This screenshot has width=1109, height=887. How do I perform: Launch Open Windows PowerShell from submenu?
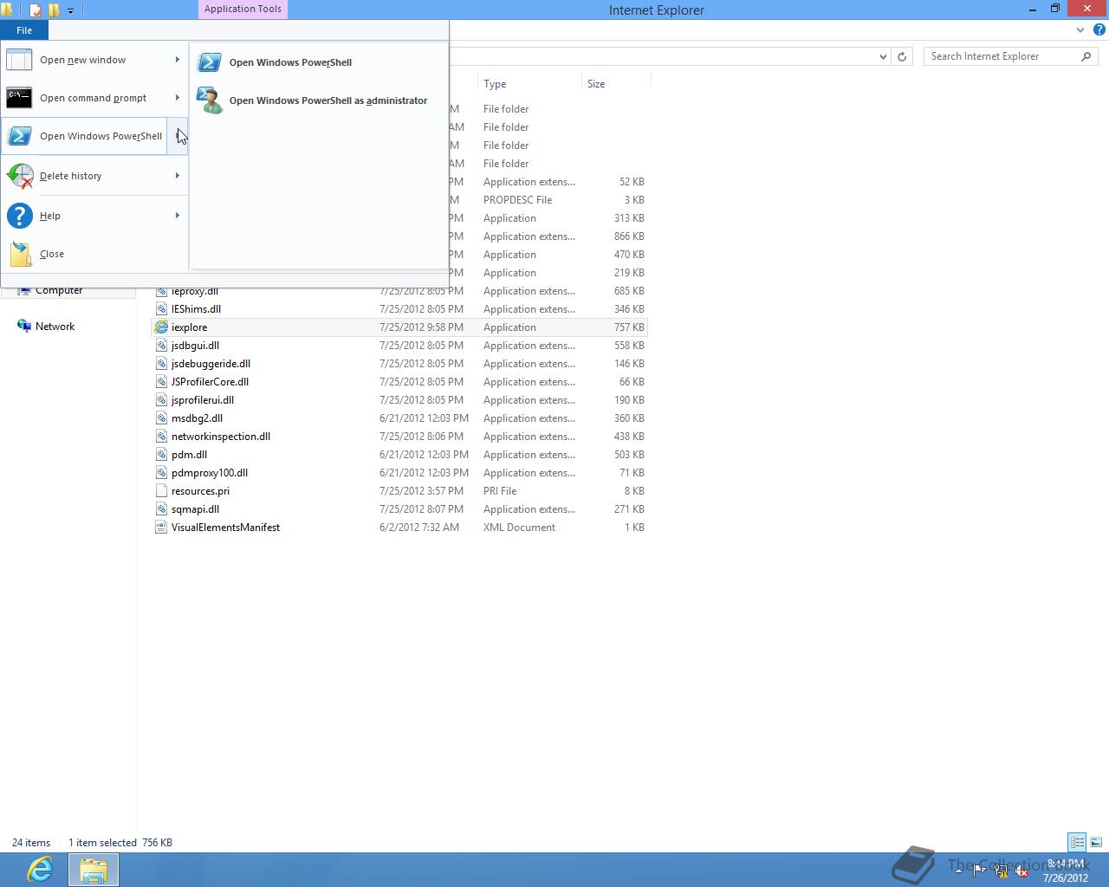(318, 62)
